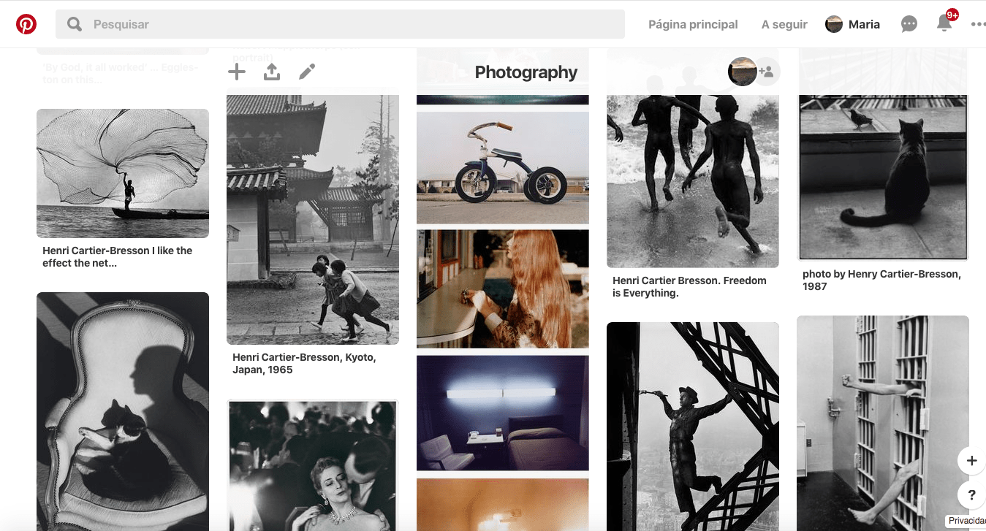
Task: Open the A seguir feed
Action: click(784, 24)
